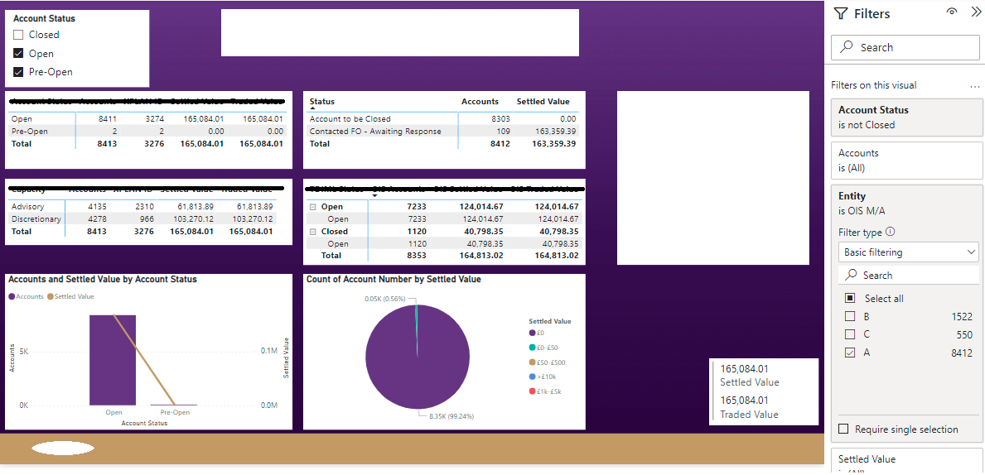
Task: Collapse the Open group in matrix table
Action: (x=312, y=206)
